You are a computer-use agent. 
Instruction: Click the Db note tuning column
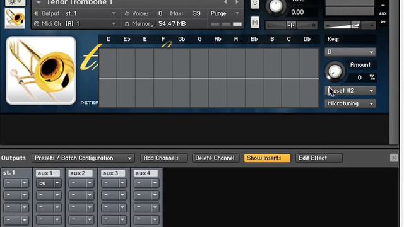point(309,78)
